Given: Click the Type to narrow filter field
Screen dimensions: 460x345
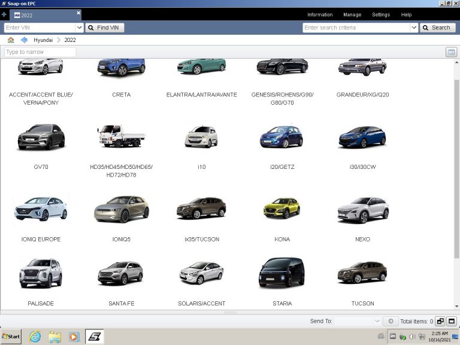Looking at the screenshot, I should tap(40, 52).
